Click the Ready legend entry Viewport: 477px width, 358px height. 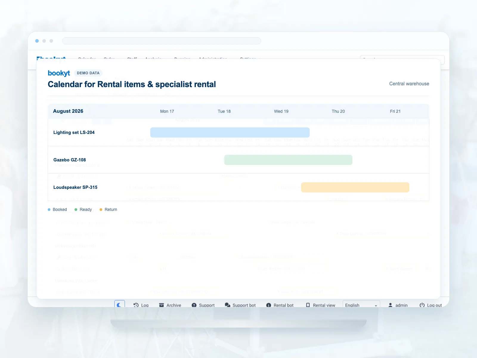(83, 209)
